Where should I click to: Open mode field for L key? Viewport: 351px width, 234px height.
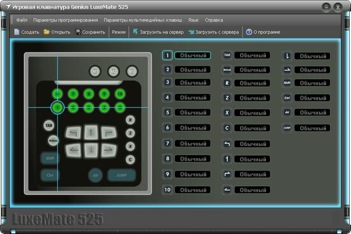point(312,56)
